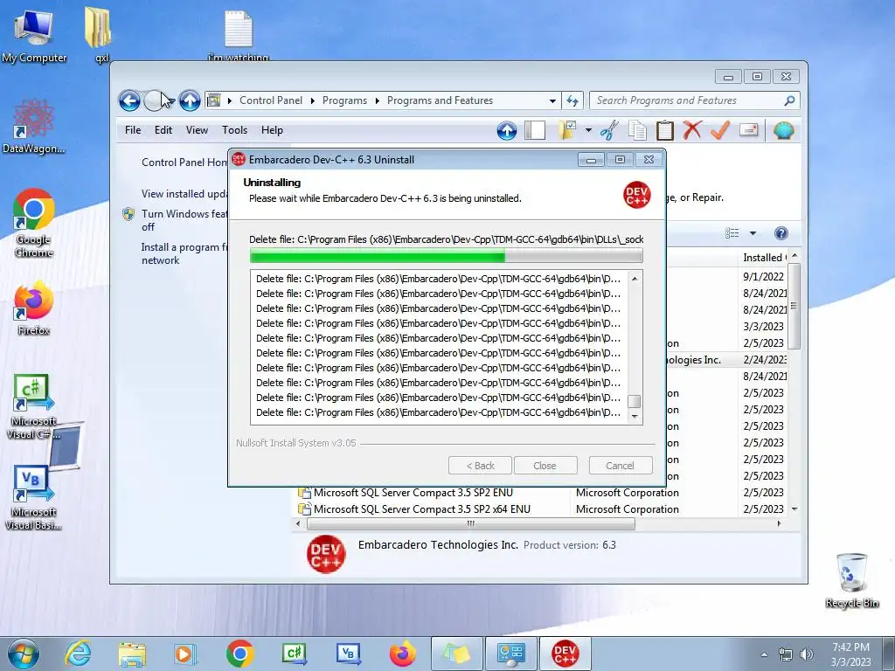Click the Up folder arrow in the navigation bar
This screenshot has height=671, width=895.
point(190,101)
